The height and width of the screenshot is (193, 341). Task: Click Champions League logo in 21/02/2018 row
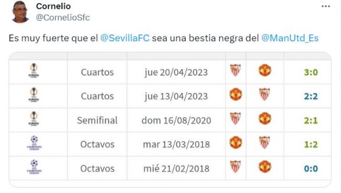click(34, 167)
